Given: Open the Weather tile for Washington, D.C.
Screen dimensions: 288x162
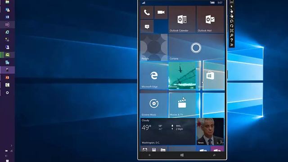Looking at the screenshot, I should (168, 131).
